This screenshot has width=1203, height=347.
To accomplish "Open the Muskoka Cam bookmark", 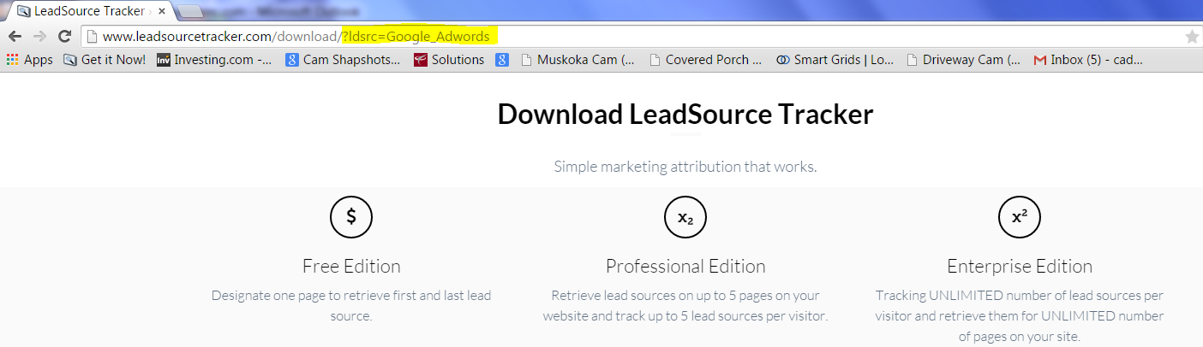I will click(578, 60).
